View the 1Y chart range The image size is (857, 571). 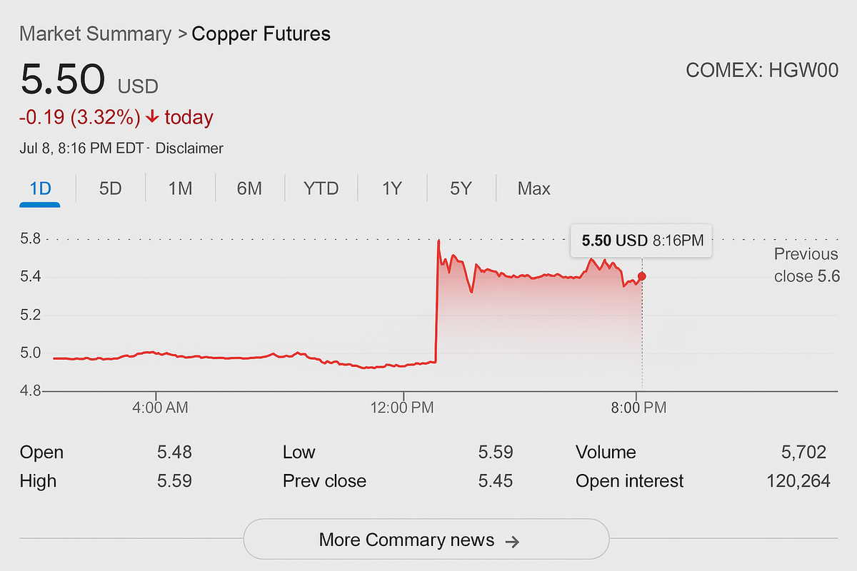tap(391, 188)
